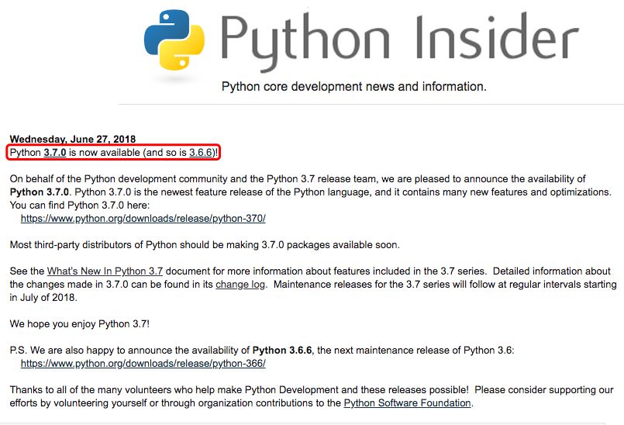Screen dimensions: 624x425
Task: Click 'You can find Python 3.7.0 here:' text
Action: coord(79,206)
